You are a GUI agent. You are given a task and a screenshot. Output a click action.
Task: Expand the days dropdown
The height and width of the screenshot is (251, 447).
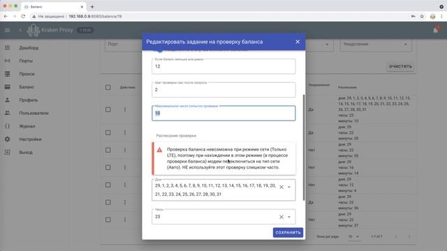click(x=289, y=187)
